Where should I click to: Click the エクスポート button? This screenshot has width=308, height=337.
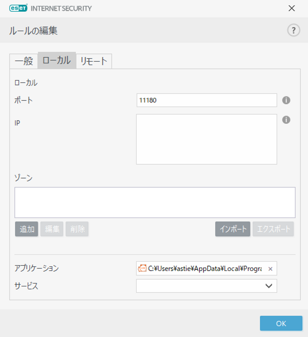pos(273,229)
